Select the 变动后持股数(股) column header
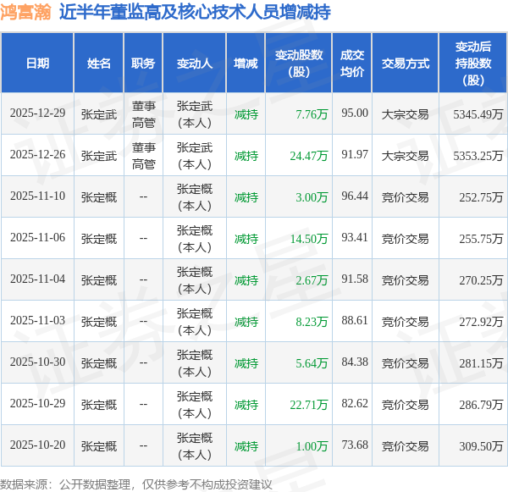The height and width of the screenshot is (492, 508). tap(473, 64)
